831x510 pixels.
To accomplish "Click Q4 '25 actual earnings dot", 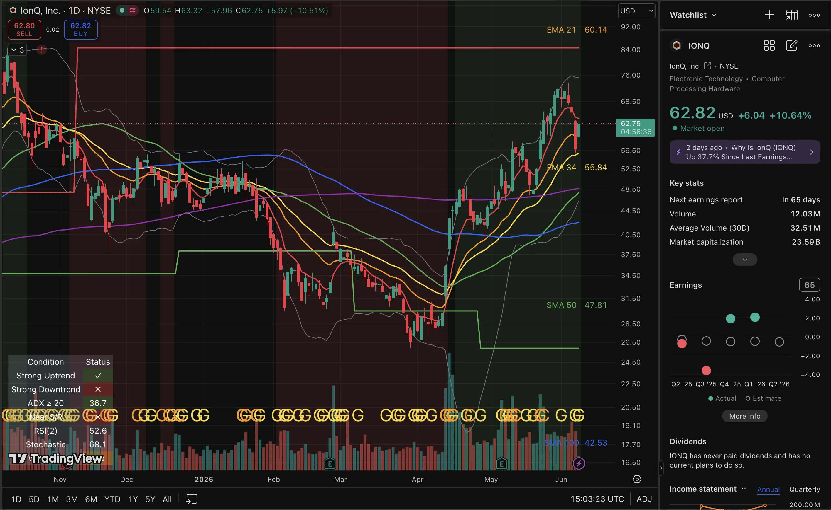I will pos(730,318).
